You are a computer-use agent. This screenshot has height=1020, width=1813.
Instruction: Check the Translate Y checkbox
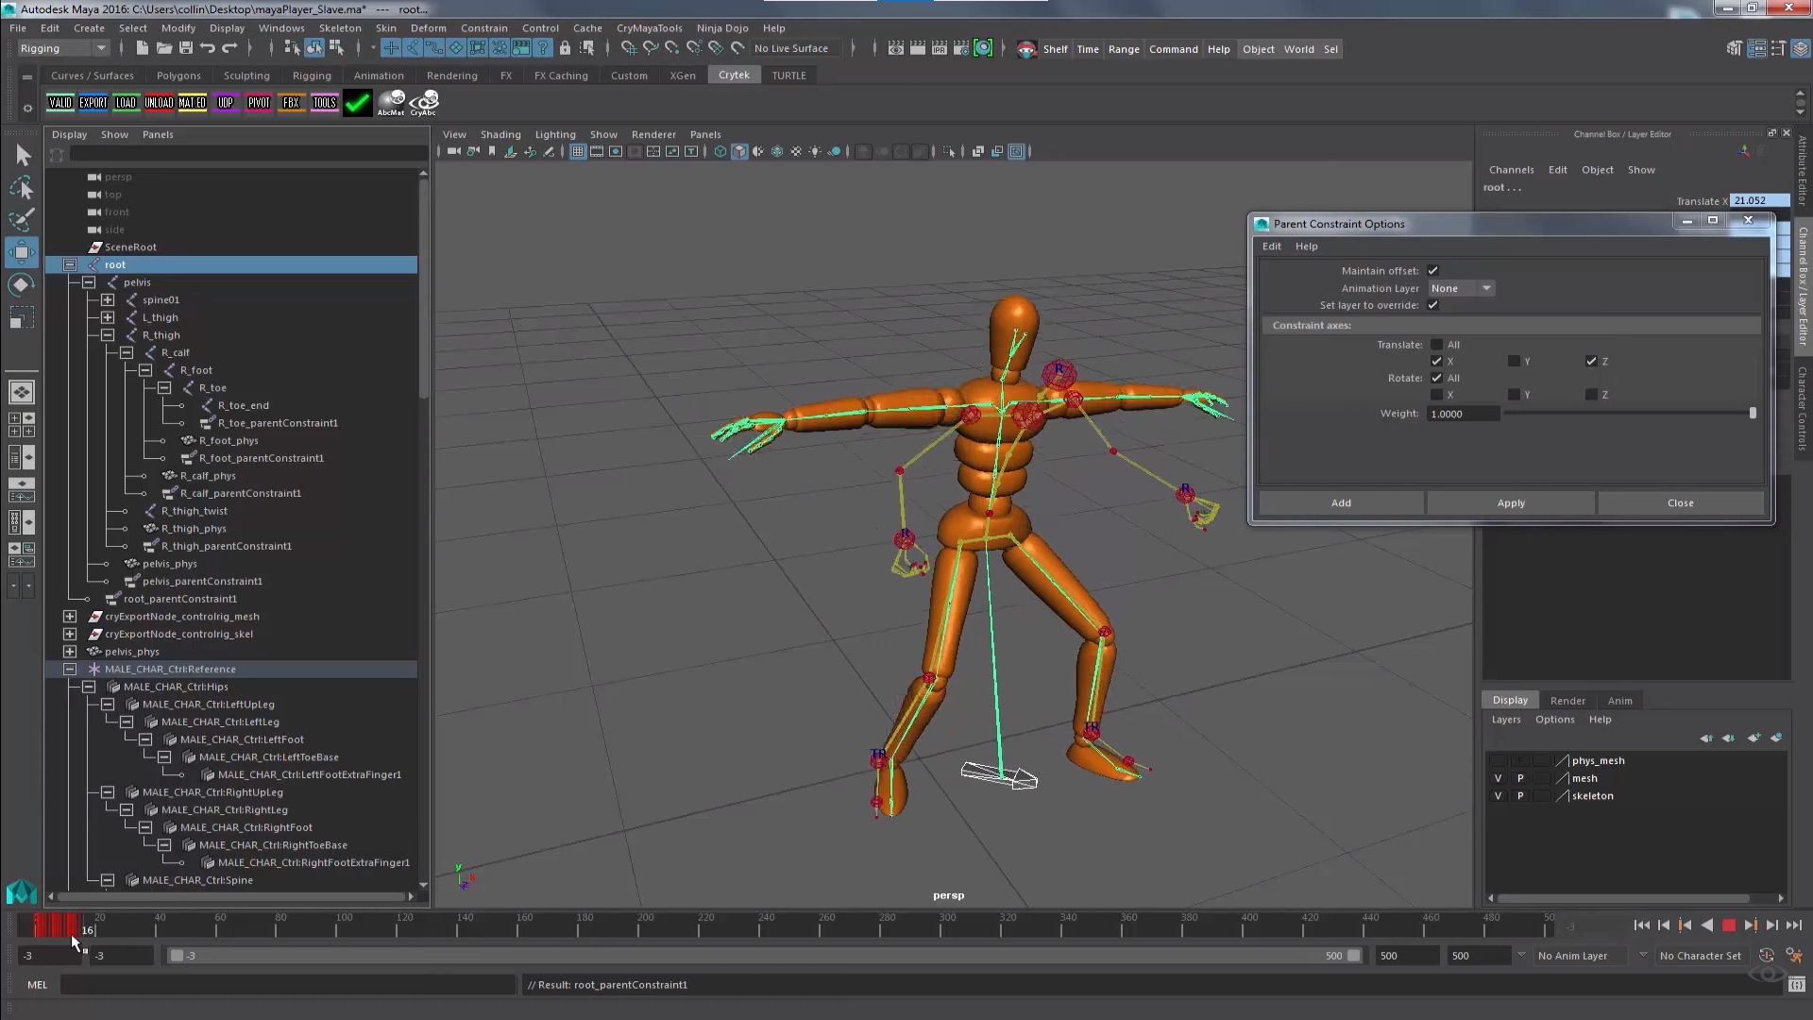(x=1514, y=362)
